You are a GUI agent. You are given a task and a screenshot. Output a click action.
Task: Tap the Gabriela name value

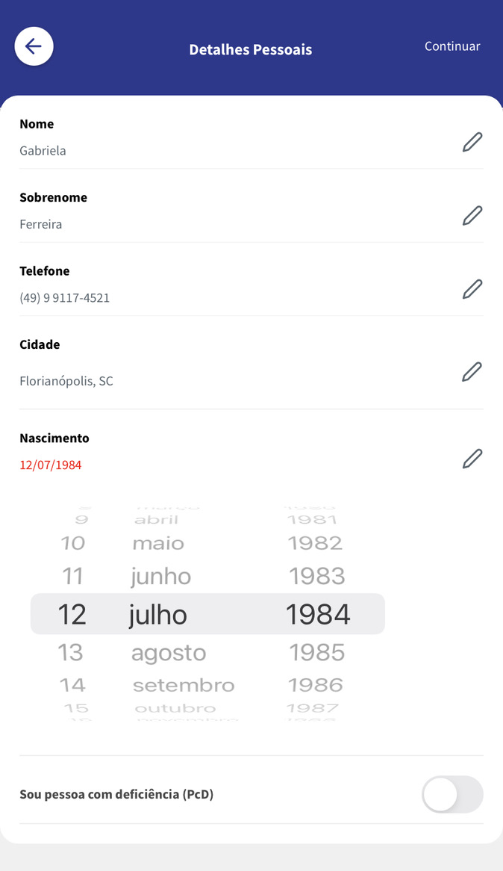pyautogui.click(x=43, y=151)
